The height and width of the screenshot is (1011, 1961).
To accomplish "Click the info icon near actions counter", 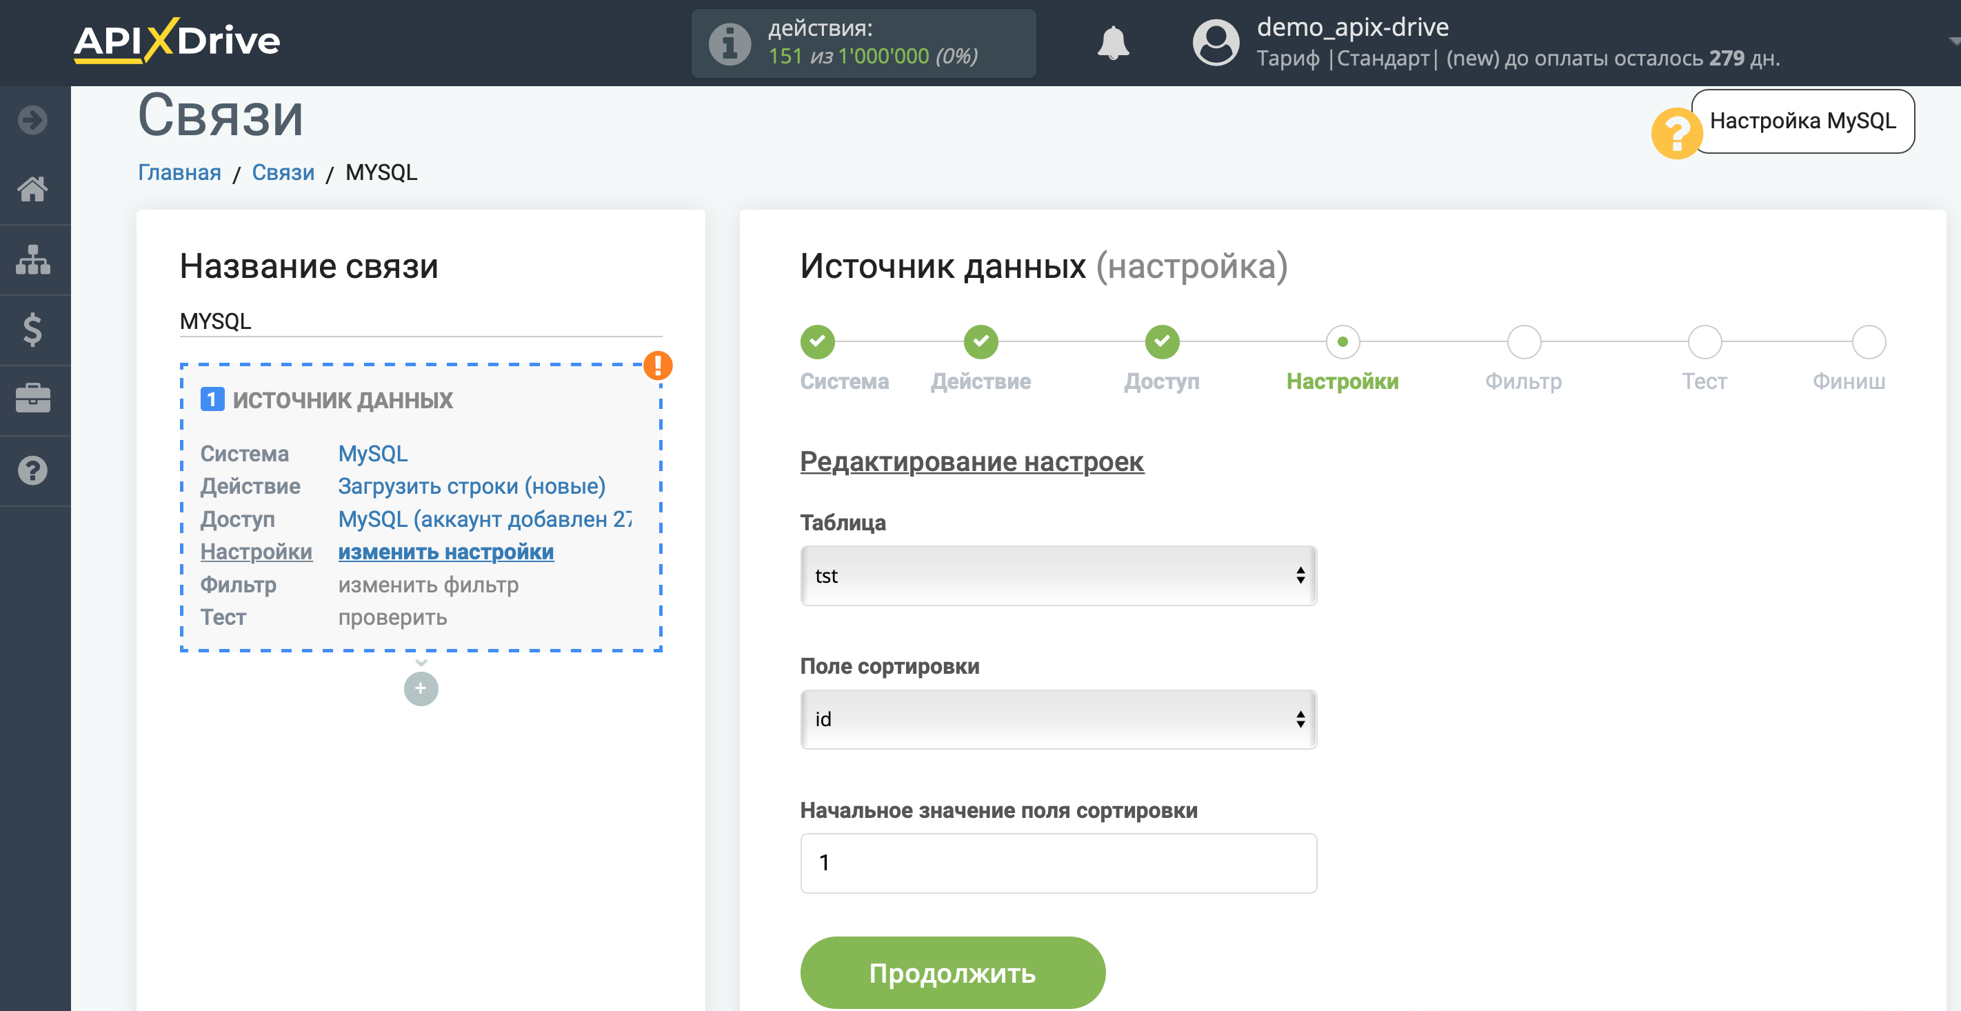I will (x=730, y=43).
